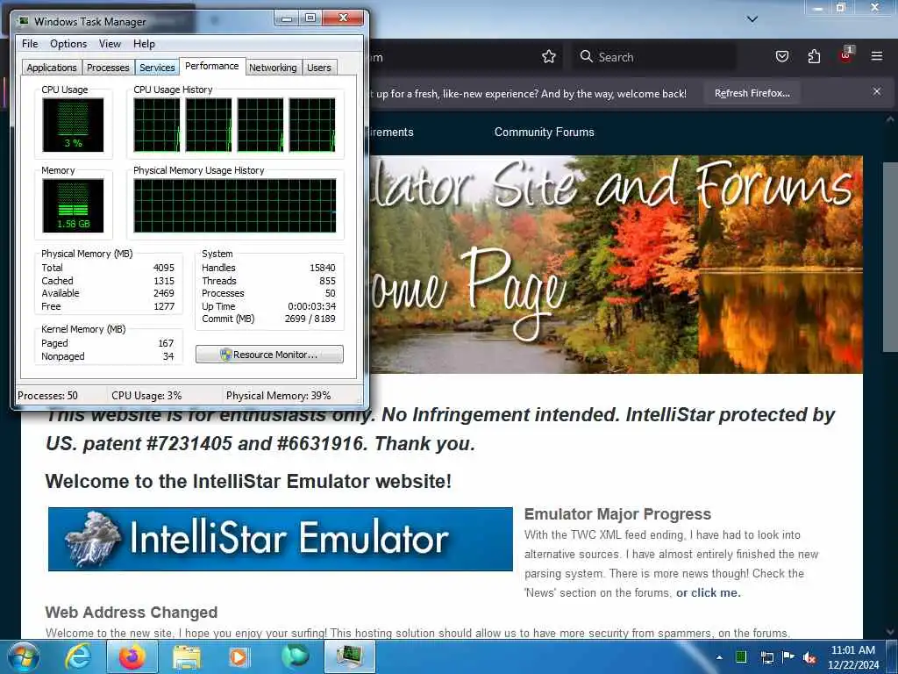Open the Windows Start button
Viewport: 898px width, 674px height.
(23, 656)
